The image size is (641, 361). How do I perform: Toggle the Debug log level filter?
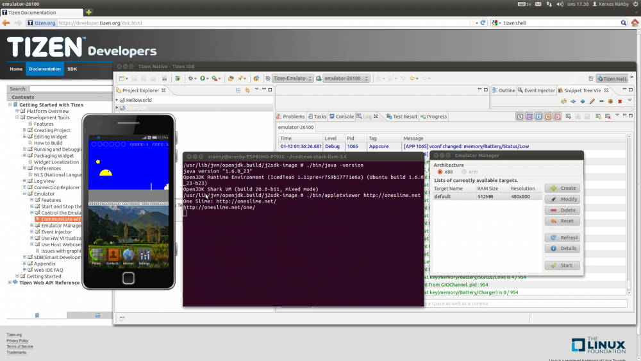click(x=529, y=117)
